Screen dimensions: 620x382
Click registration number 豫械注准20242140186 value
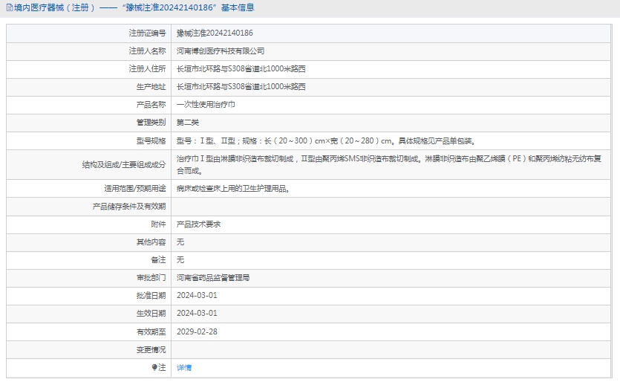tap(215, 33)
